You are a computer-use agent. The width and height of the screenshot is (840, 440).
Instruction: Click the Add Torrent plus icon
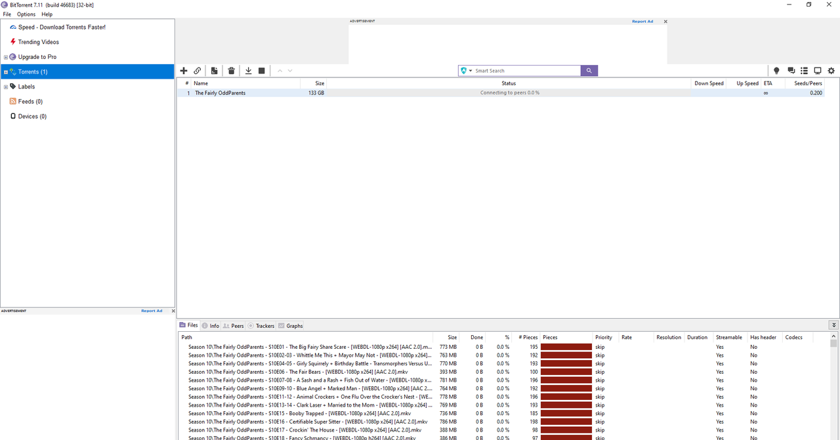184,71
